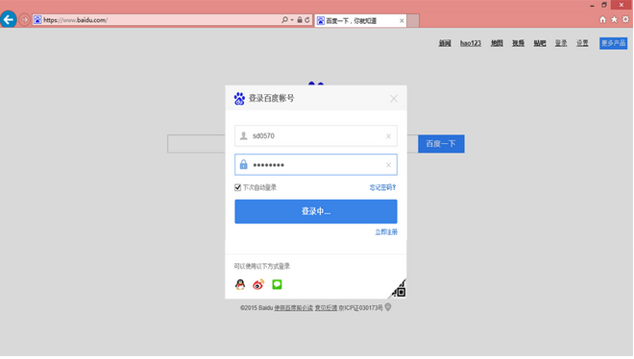The image size is (634, 359).
Task: Click the 立即注册 link
Action: pyautogui.click(x=386, y=231)
